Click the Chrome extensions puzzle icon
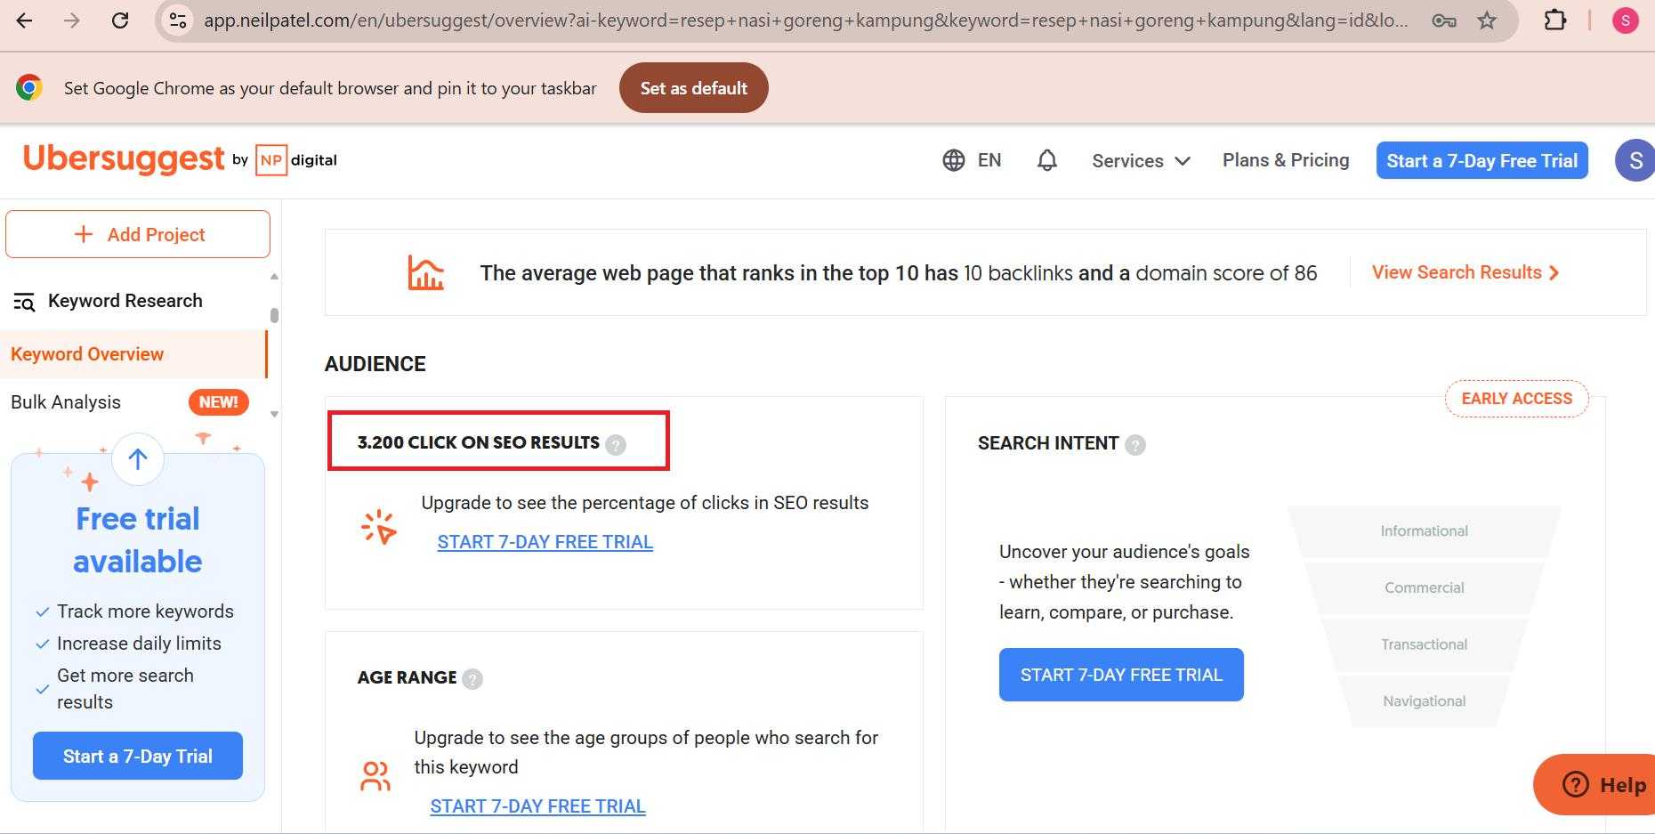The image size is (1655, 834). [1555, 20]
